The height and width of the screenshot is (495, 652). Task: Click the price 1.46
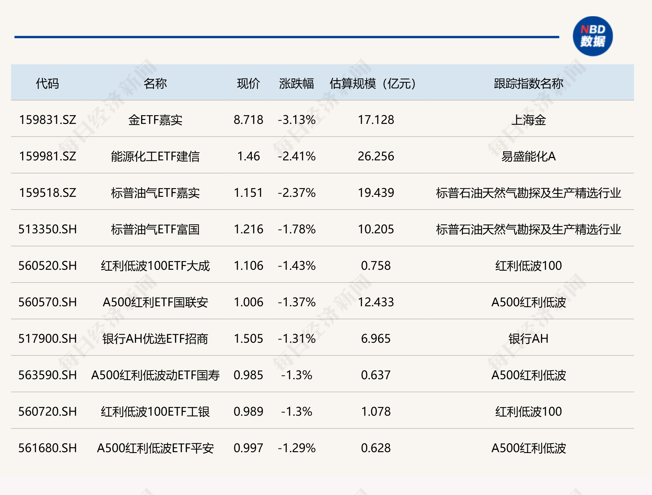248,156
